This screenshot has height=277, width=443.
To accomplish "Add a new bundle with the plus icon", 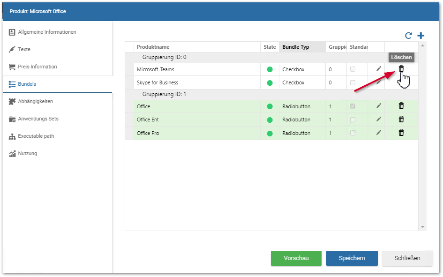I will point(420,36).
